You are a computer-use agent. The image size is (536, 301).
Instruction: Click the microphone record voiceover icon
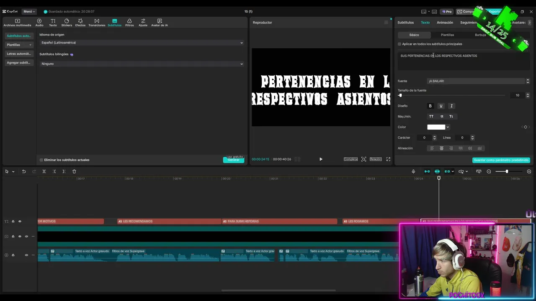click(413, 171)
